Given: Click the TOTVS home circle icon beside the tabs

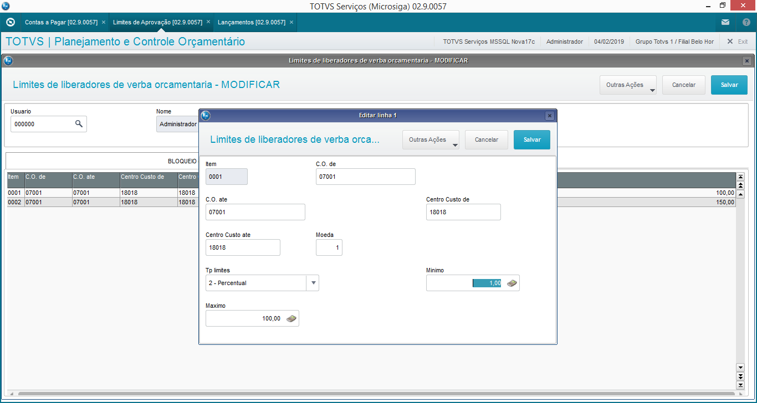Looking at the screenshot, I should coord(11,23).
